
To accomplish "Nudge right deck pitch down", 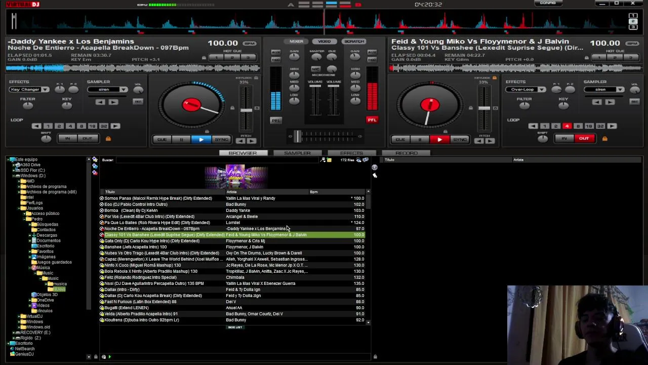I will [479, 141].
